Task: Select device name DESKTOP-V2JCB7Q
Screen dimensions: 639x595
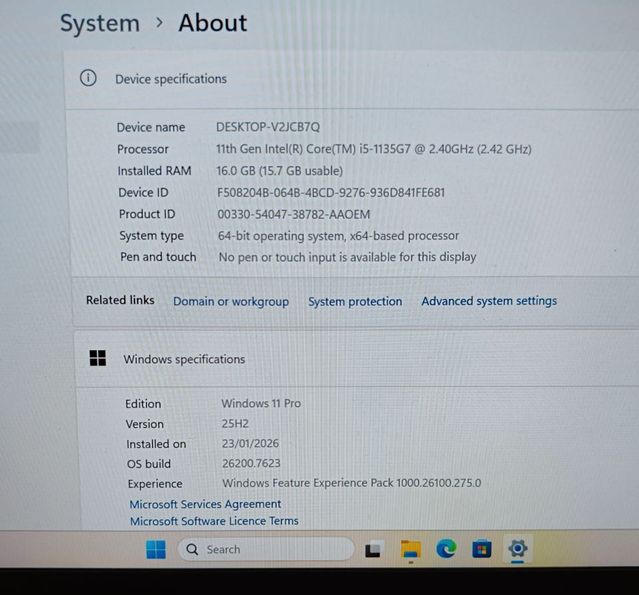Action: tap(268, 127)
